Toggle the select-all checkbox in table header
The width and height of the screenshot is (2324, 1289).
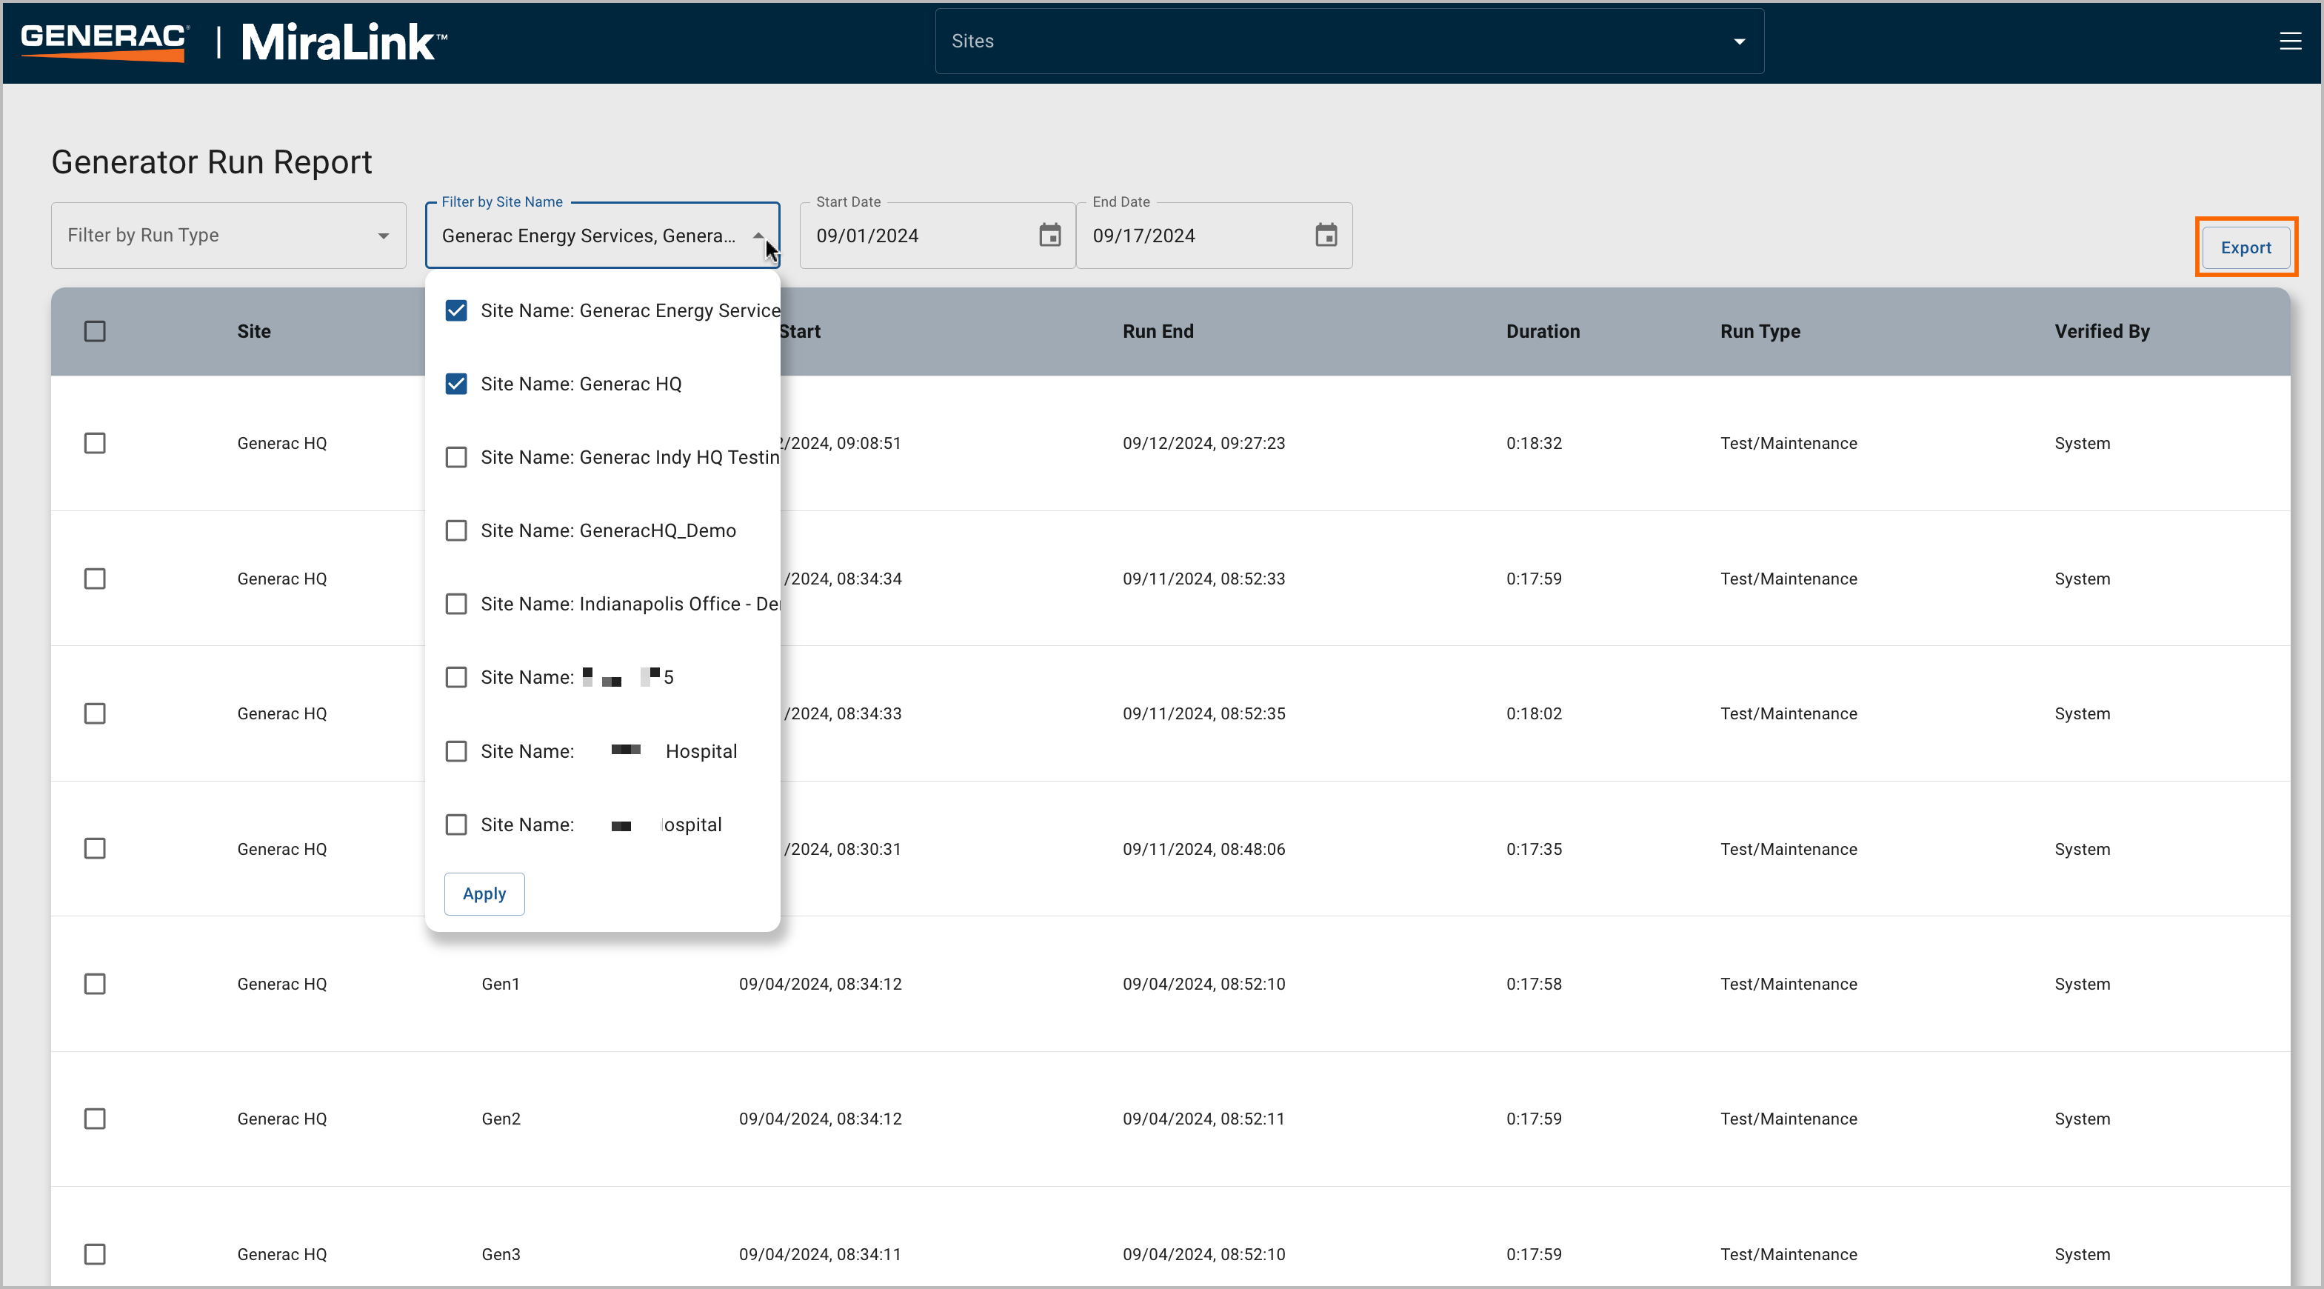95,331
